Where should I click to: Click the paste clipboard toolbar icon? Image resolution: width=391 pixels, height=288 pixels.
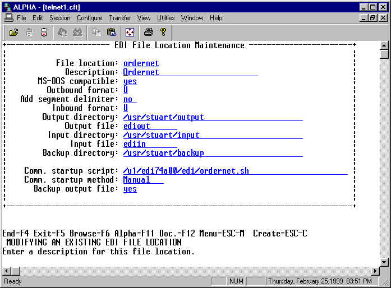[111, 32]
